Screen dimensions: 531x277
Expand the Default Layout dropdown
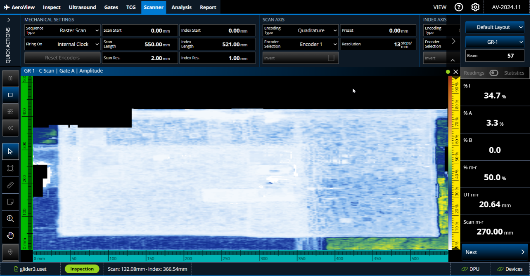495,27
